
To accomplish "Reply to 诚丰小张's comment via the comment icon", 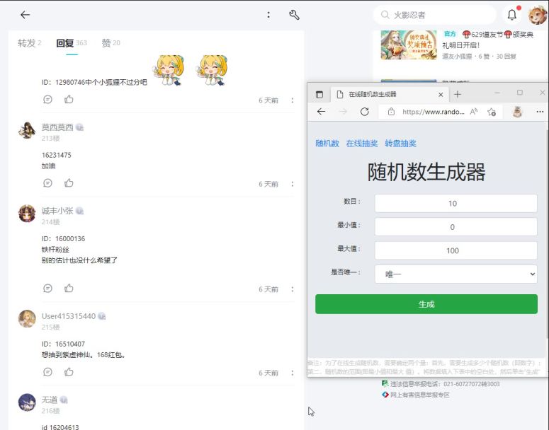I will pos(47,289).
